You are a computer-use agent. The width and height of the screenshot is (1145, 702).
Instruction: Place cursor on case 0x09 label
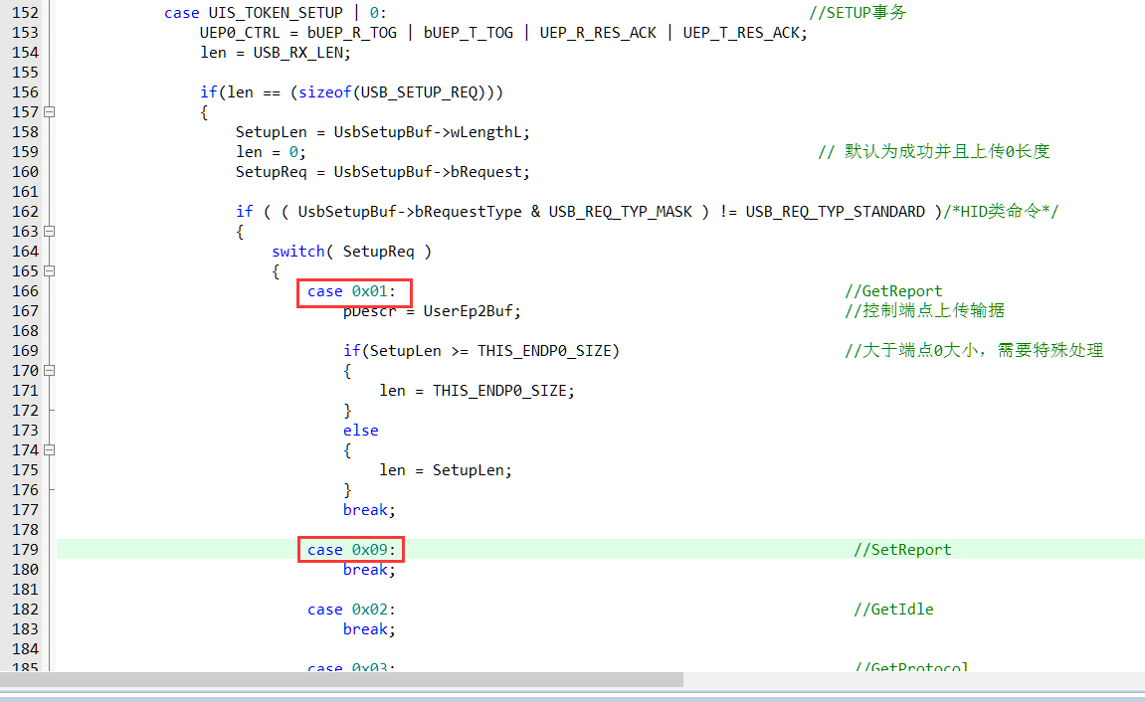[x=353, y=550]
